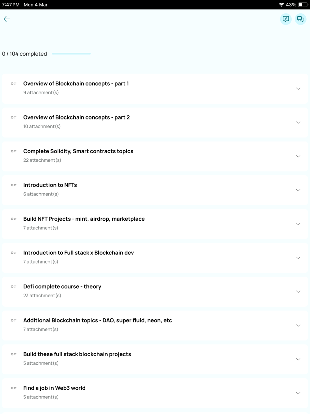Click attachment count under Build NFT Projects
This screenshot has height=414, width=310.
[x=41, y=228]
